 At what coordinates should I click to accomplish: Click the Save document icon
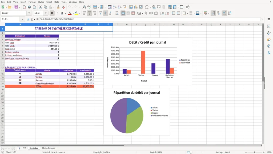click(16, 7)
